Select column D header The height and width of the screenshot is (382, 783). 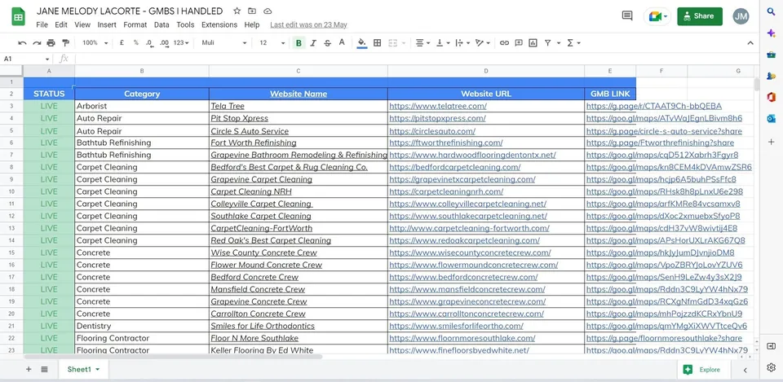tap(486, 72)
